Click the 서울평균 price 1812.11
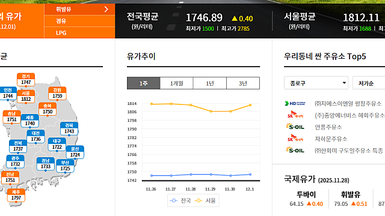This screenshot has height=216, width=385. (x=361, y=17)
